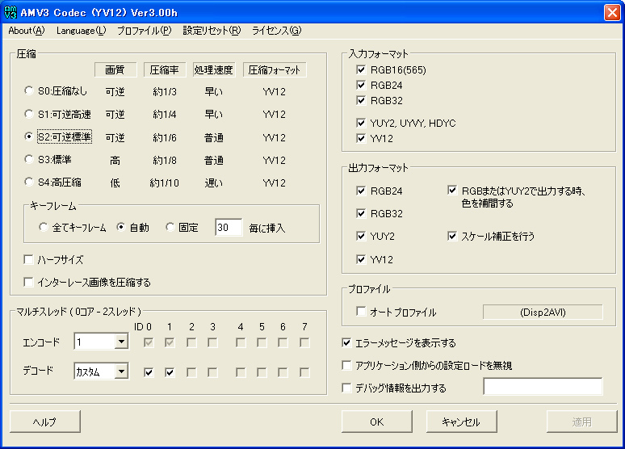Select S0:圧縮なし radio button
The width and height of the screenshot is (625, 449).
29,91
